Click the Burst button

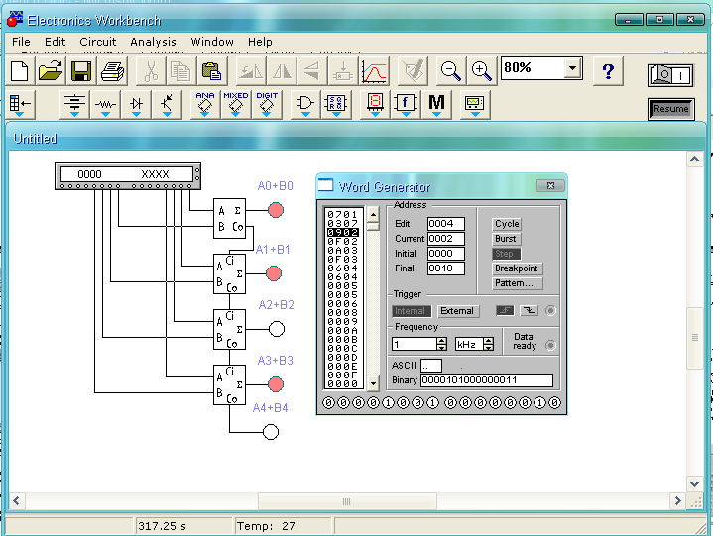coord(506,239)
